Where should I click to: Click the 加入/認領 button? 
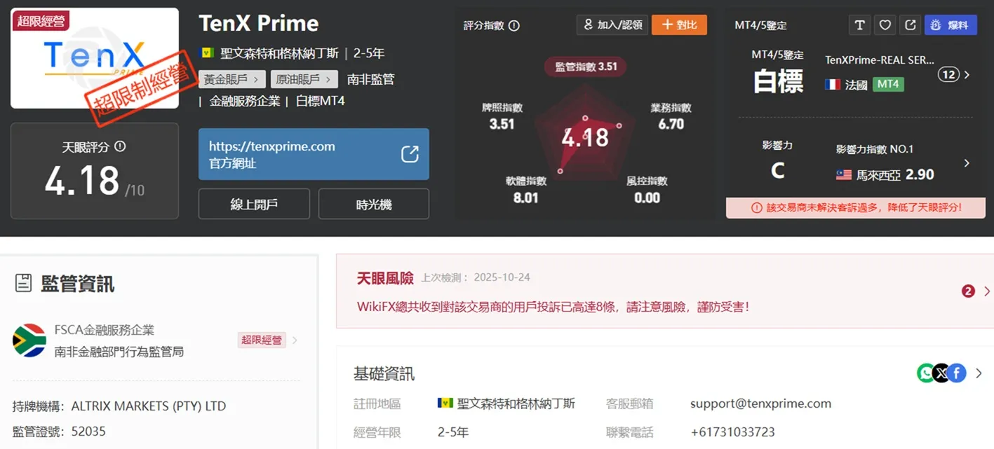[x=612, y=25]
